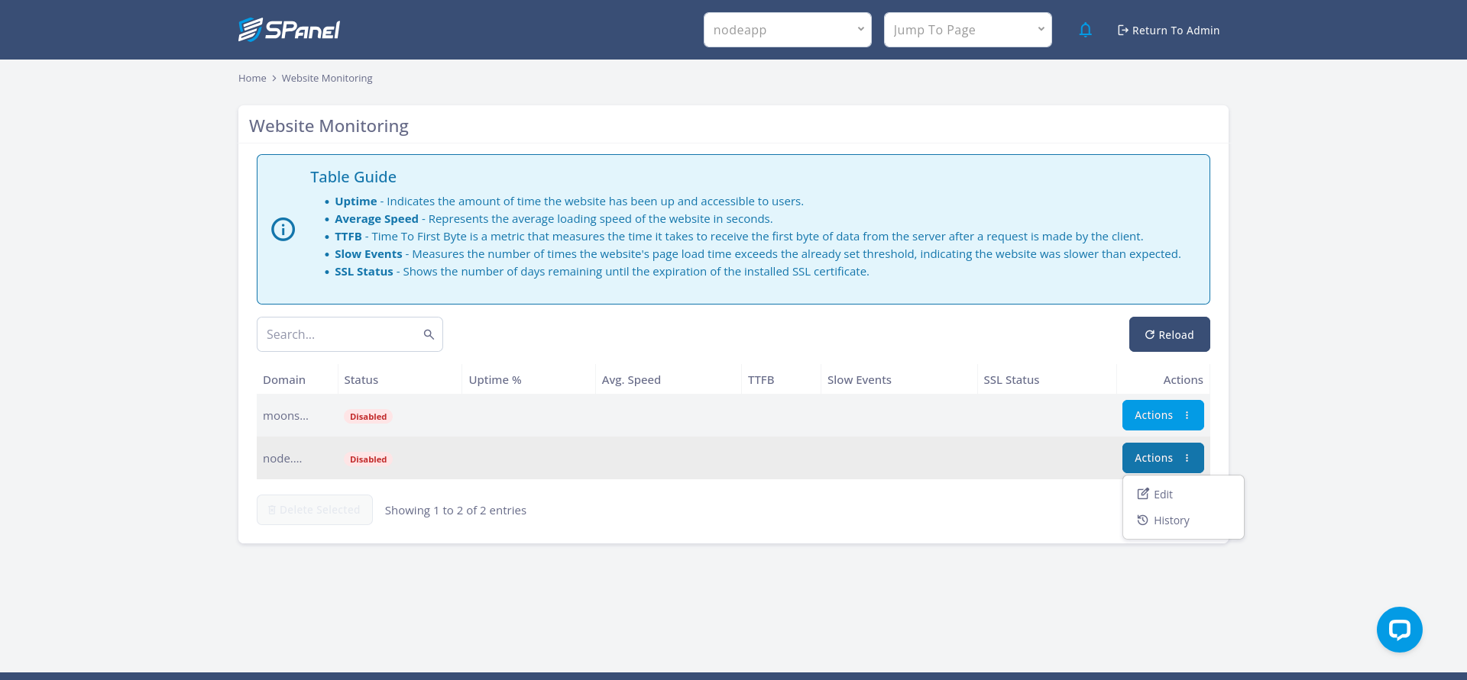Sort by Slow Events column header

pos(899,379)
